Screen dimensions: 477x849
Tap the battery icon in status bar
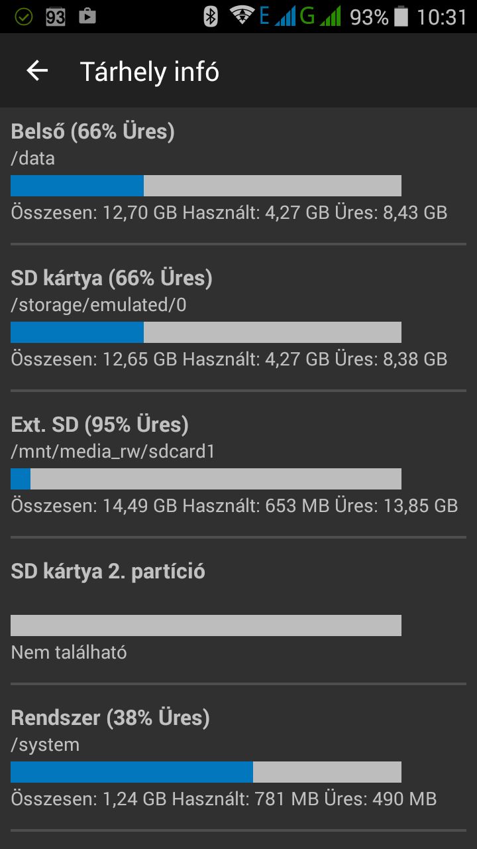pos(401,17)
